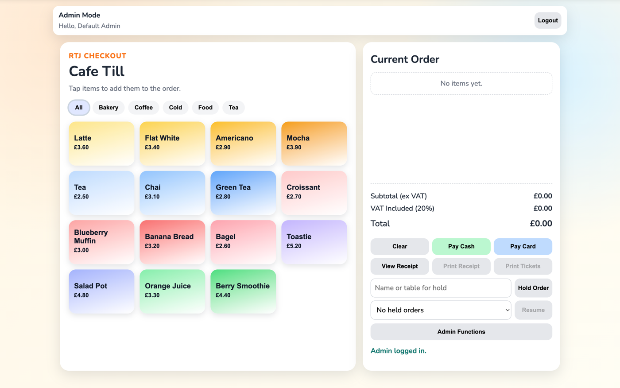Click the 'No items yet.' placeholder text

pos(461,83)
